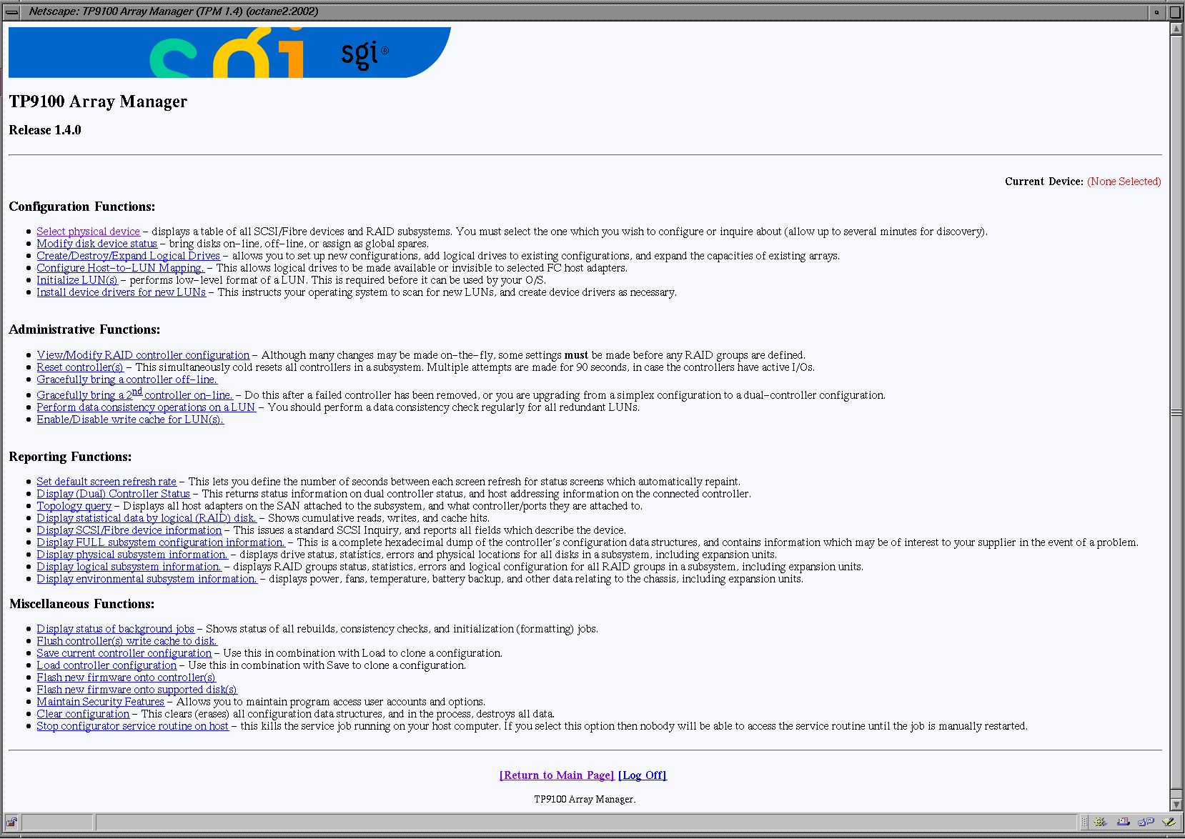
Task: Click the Miscellaneous Functions heading
Action: click(x=82, y=604)
